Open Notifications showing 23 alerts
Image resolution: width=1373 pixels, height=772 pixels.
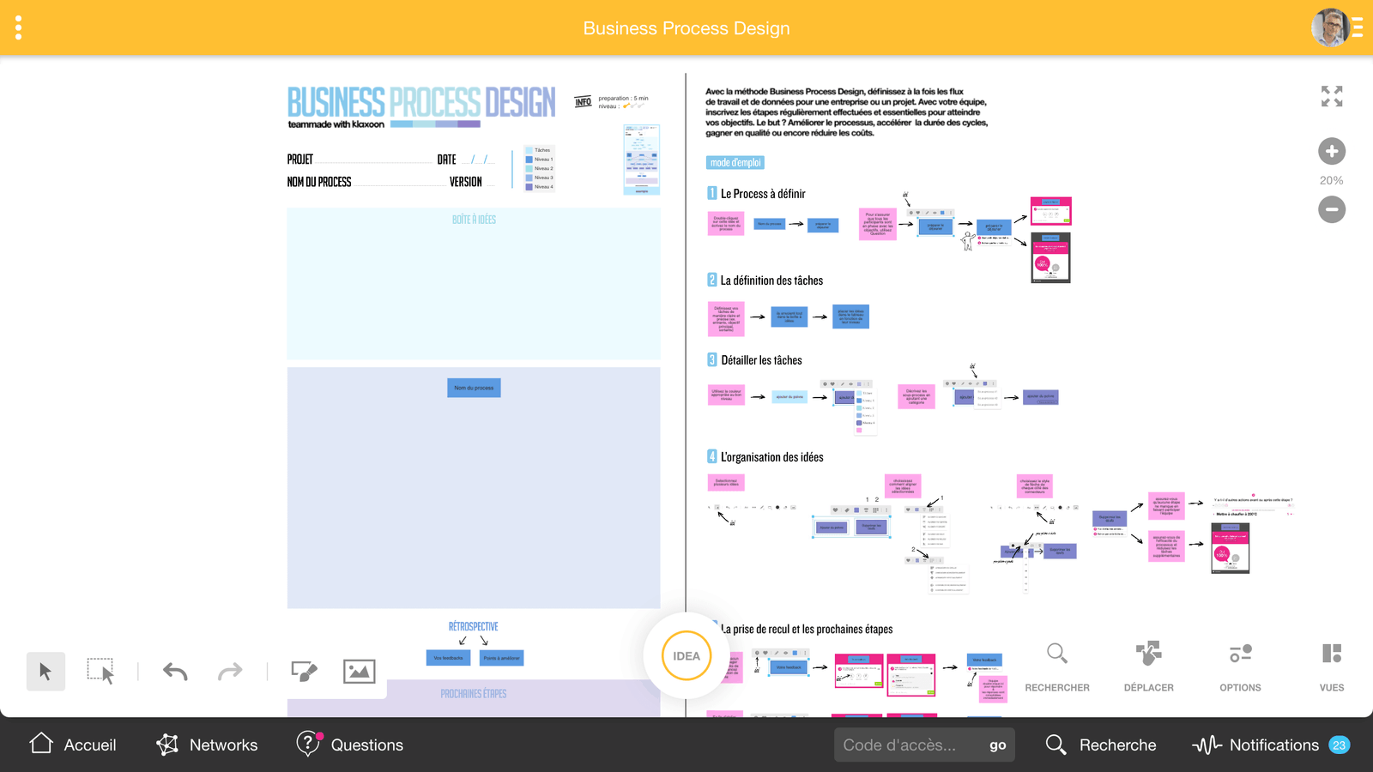pos(1261,745)
